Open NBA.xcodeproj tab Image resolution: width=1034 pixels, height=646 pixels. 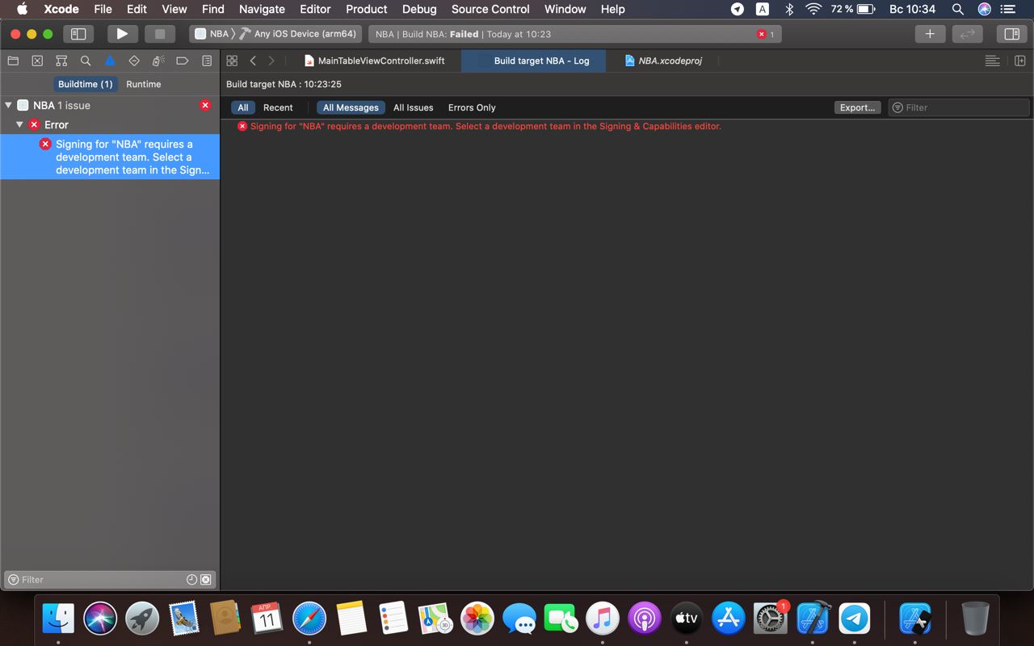coord(662,61)
